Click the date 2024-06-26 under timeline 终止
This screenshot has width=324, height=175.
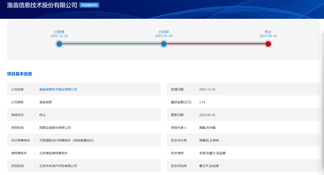268,36
